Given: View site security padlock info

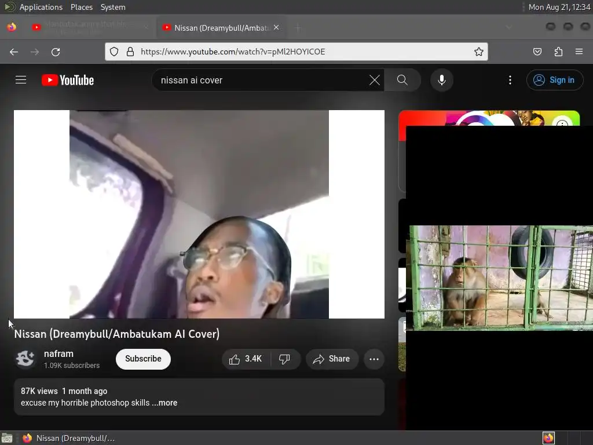Looking at the screenshot, I should [130, 52].
